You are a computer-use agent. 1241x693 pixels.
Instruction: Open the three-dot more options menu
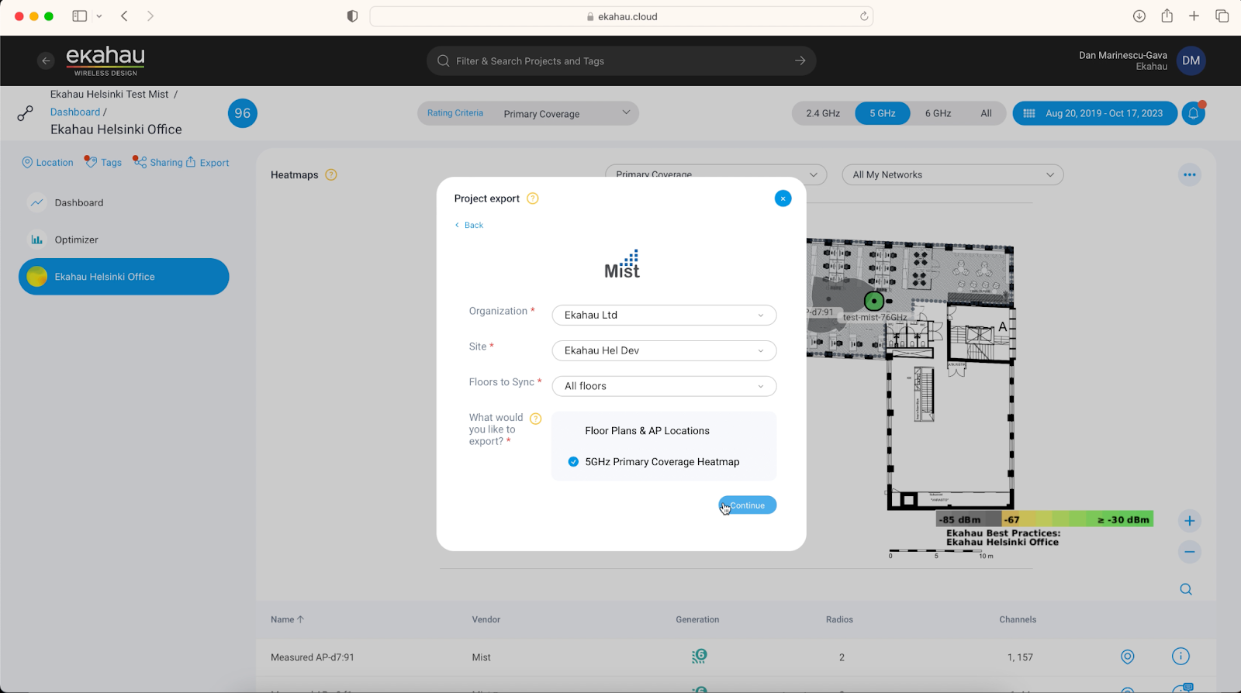tap(1189, 174)
